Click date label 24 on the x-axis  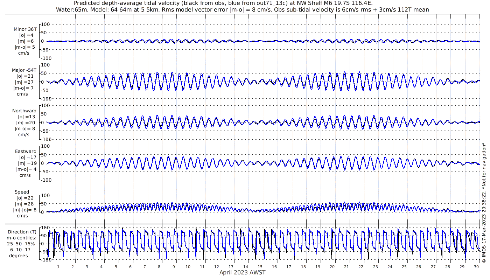tap(390, 267)
